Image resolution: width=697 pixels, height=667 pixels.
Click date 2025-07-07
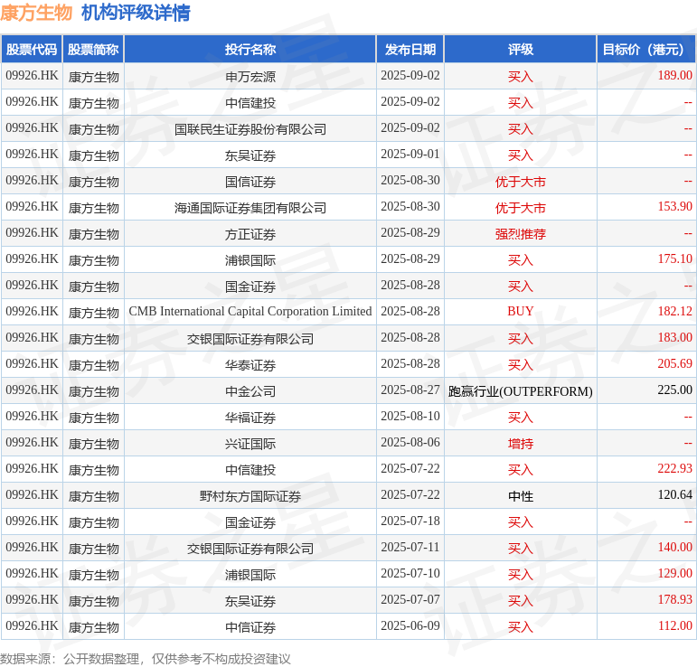tap(410, 600)
